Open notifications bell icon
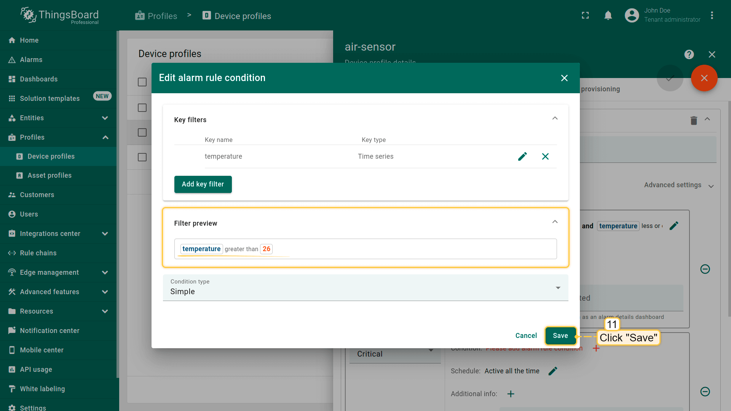Viewport: 731px width, 411px height. pos(608,15)
